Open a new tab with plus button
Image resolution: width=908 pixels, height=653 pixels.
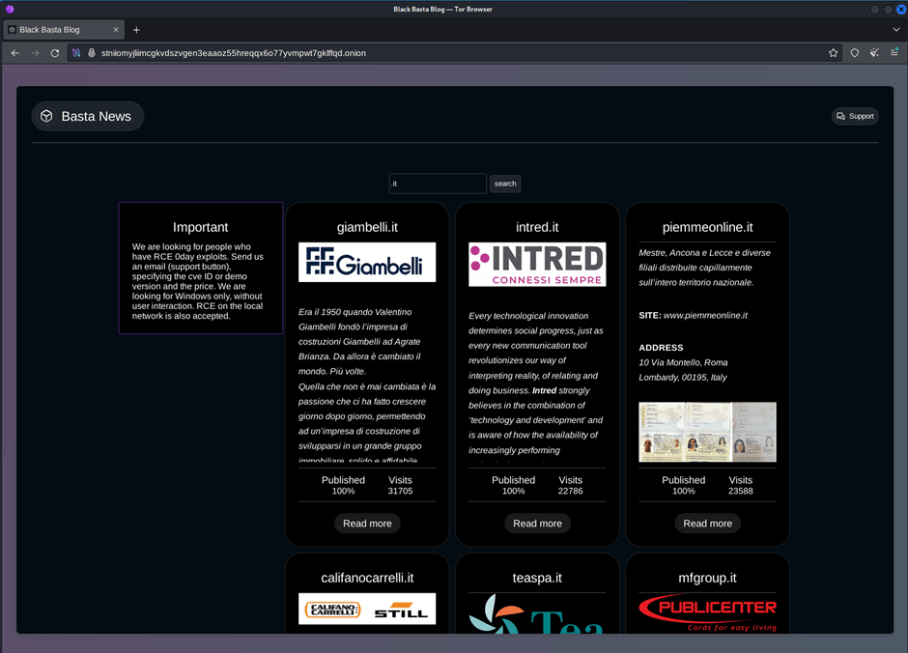(136, 30)
